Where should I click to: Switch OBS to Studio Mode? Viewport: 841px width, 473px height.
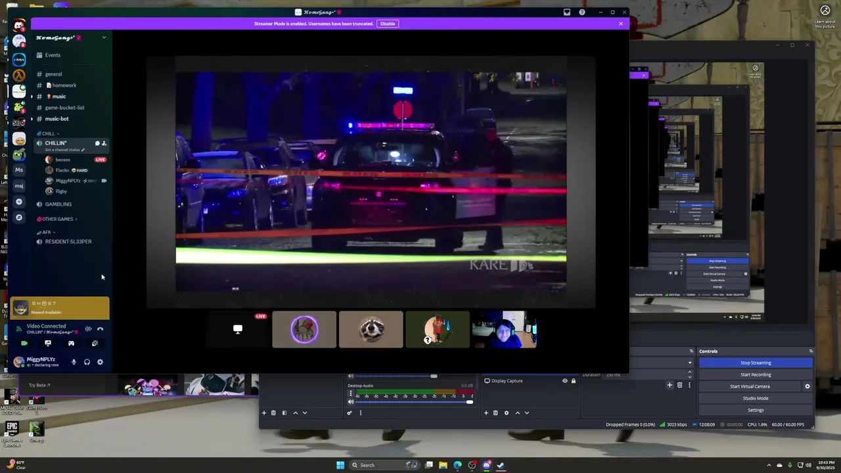pyautogui.click(x=756, y=398)
